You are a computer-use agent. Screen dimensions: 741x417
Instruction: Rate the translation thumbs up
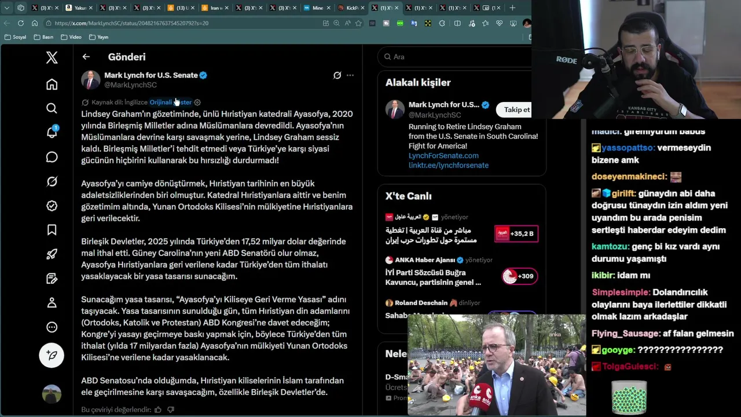point(157,409)
